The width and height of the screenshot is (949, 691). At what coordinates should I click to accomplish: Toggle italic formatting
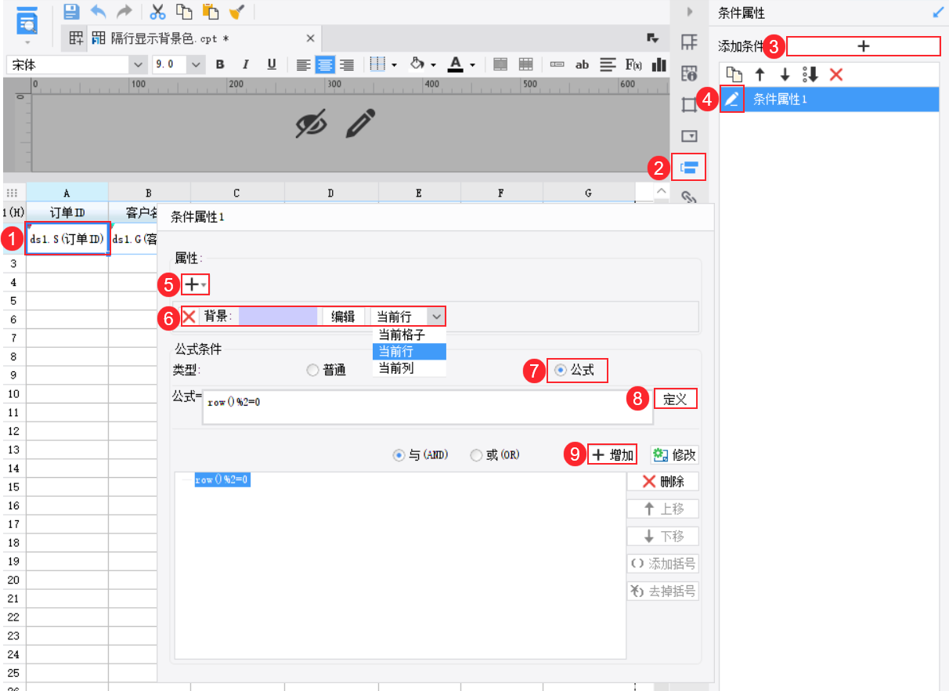pos(245,65)
